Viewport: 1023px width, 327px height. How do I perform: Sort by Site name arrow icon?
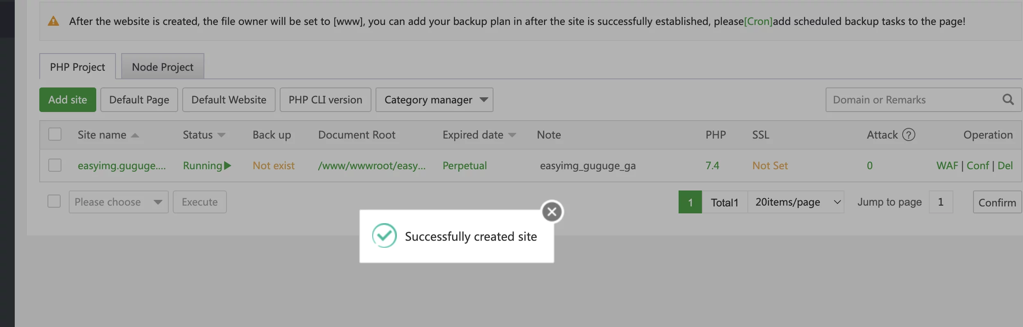(x=135, y=135)
